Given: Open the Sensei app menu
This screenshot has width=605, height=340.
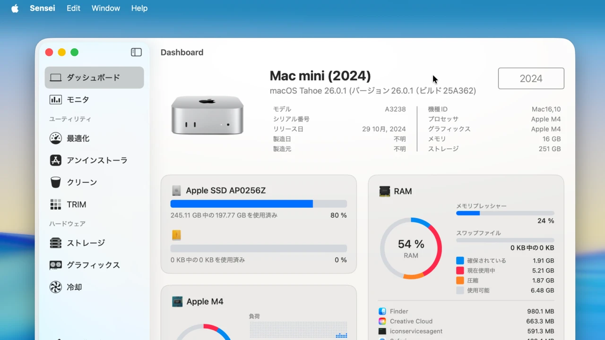Looking at the screenshot, I should point(42,8).
